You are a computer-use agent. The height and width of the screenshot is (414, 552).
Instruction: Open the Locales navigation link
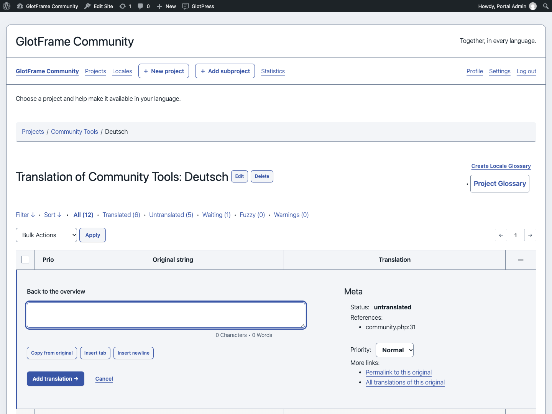[122, 71]
